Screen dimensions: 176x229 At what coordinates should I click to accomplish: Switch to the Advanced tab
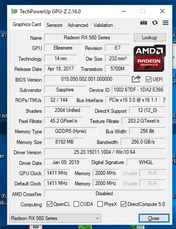pyautogui.click(x=78, y=25)
